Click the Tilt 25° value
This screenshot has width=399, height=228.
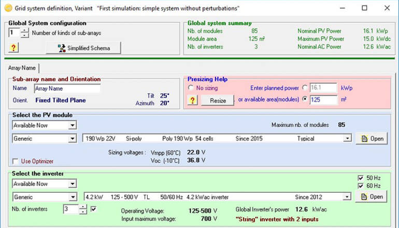click(165, 96)
